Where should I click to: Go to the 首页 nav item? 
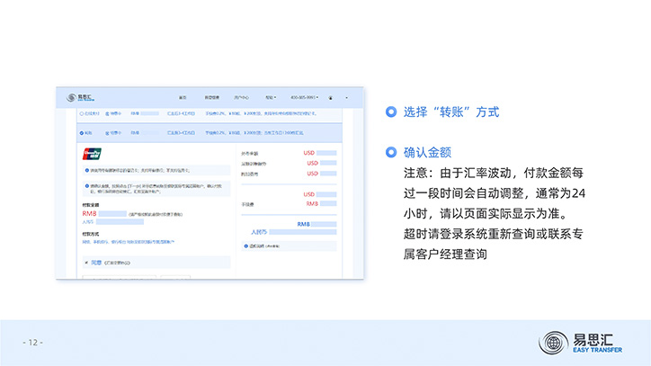click(x=183, y=96)
